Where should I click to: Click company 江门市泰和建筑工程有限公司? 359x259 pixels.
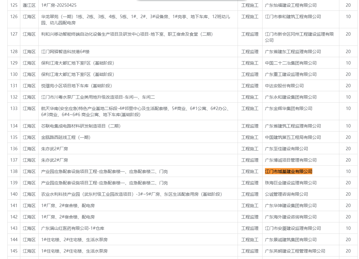click(293, 17)
